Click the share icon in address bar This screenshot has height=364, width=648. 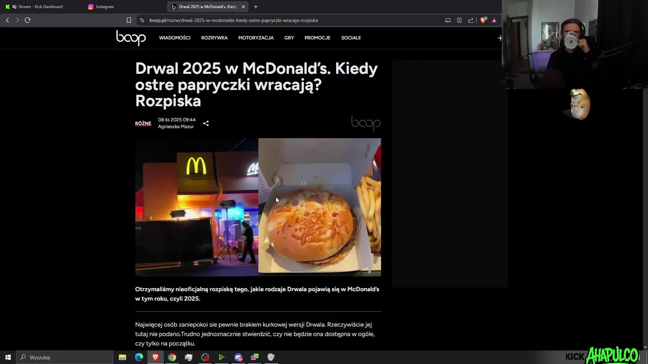471,20
